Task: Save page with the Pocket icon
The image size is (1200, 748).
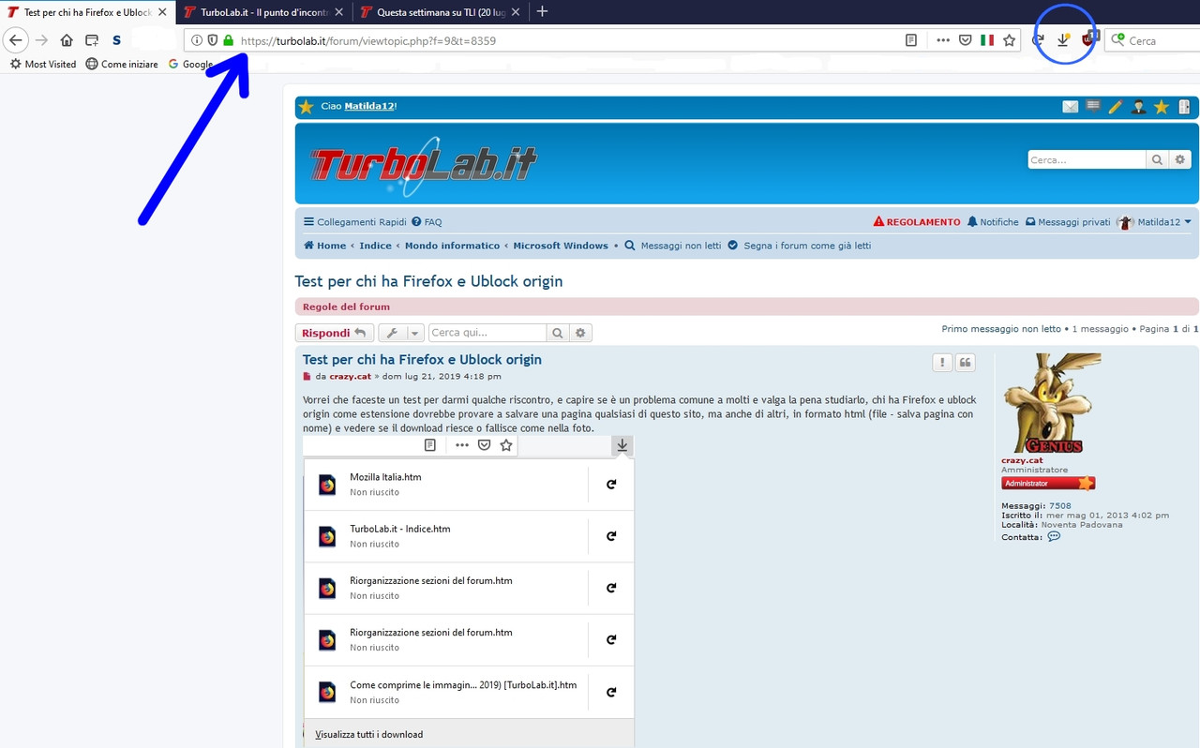Action: coord(965,40)
